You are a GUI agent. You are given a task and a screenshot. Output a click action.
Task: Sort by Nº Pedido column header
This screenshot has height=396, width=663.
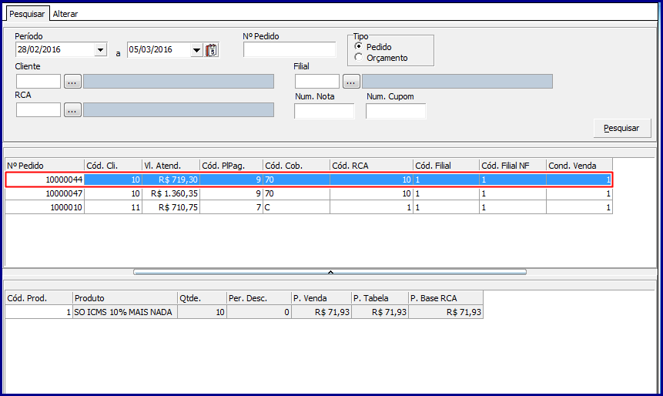(45, 166)
